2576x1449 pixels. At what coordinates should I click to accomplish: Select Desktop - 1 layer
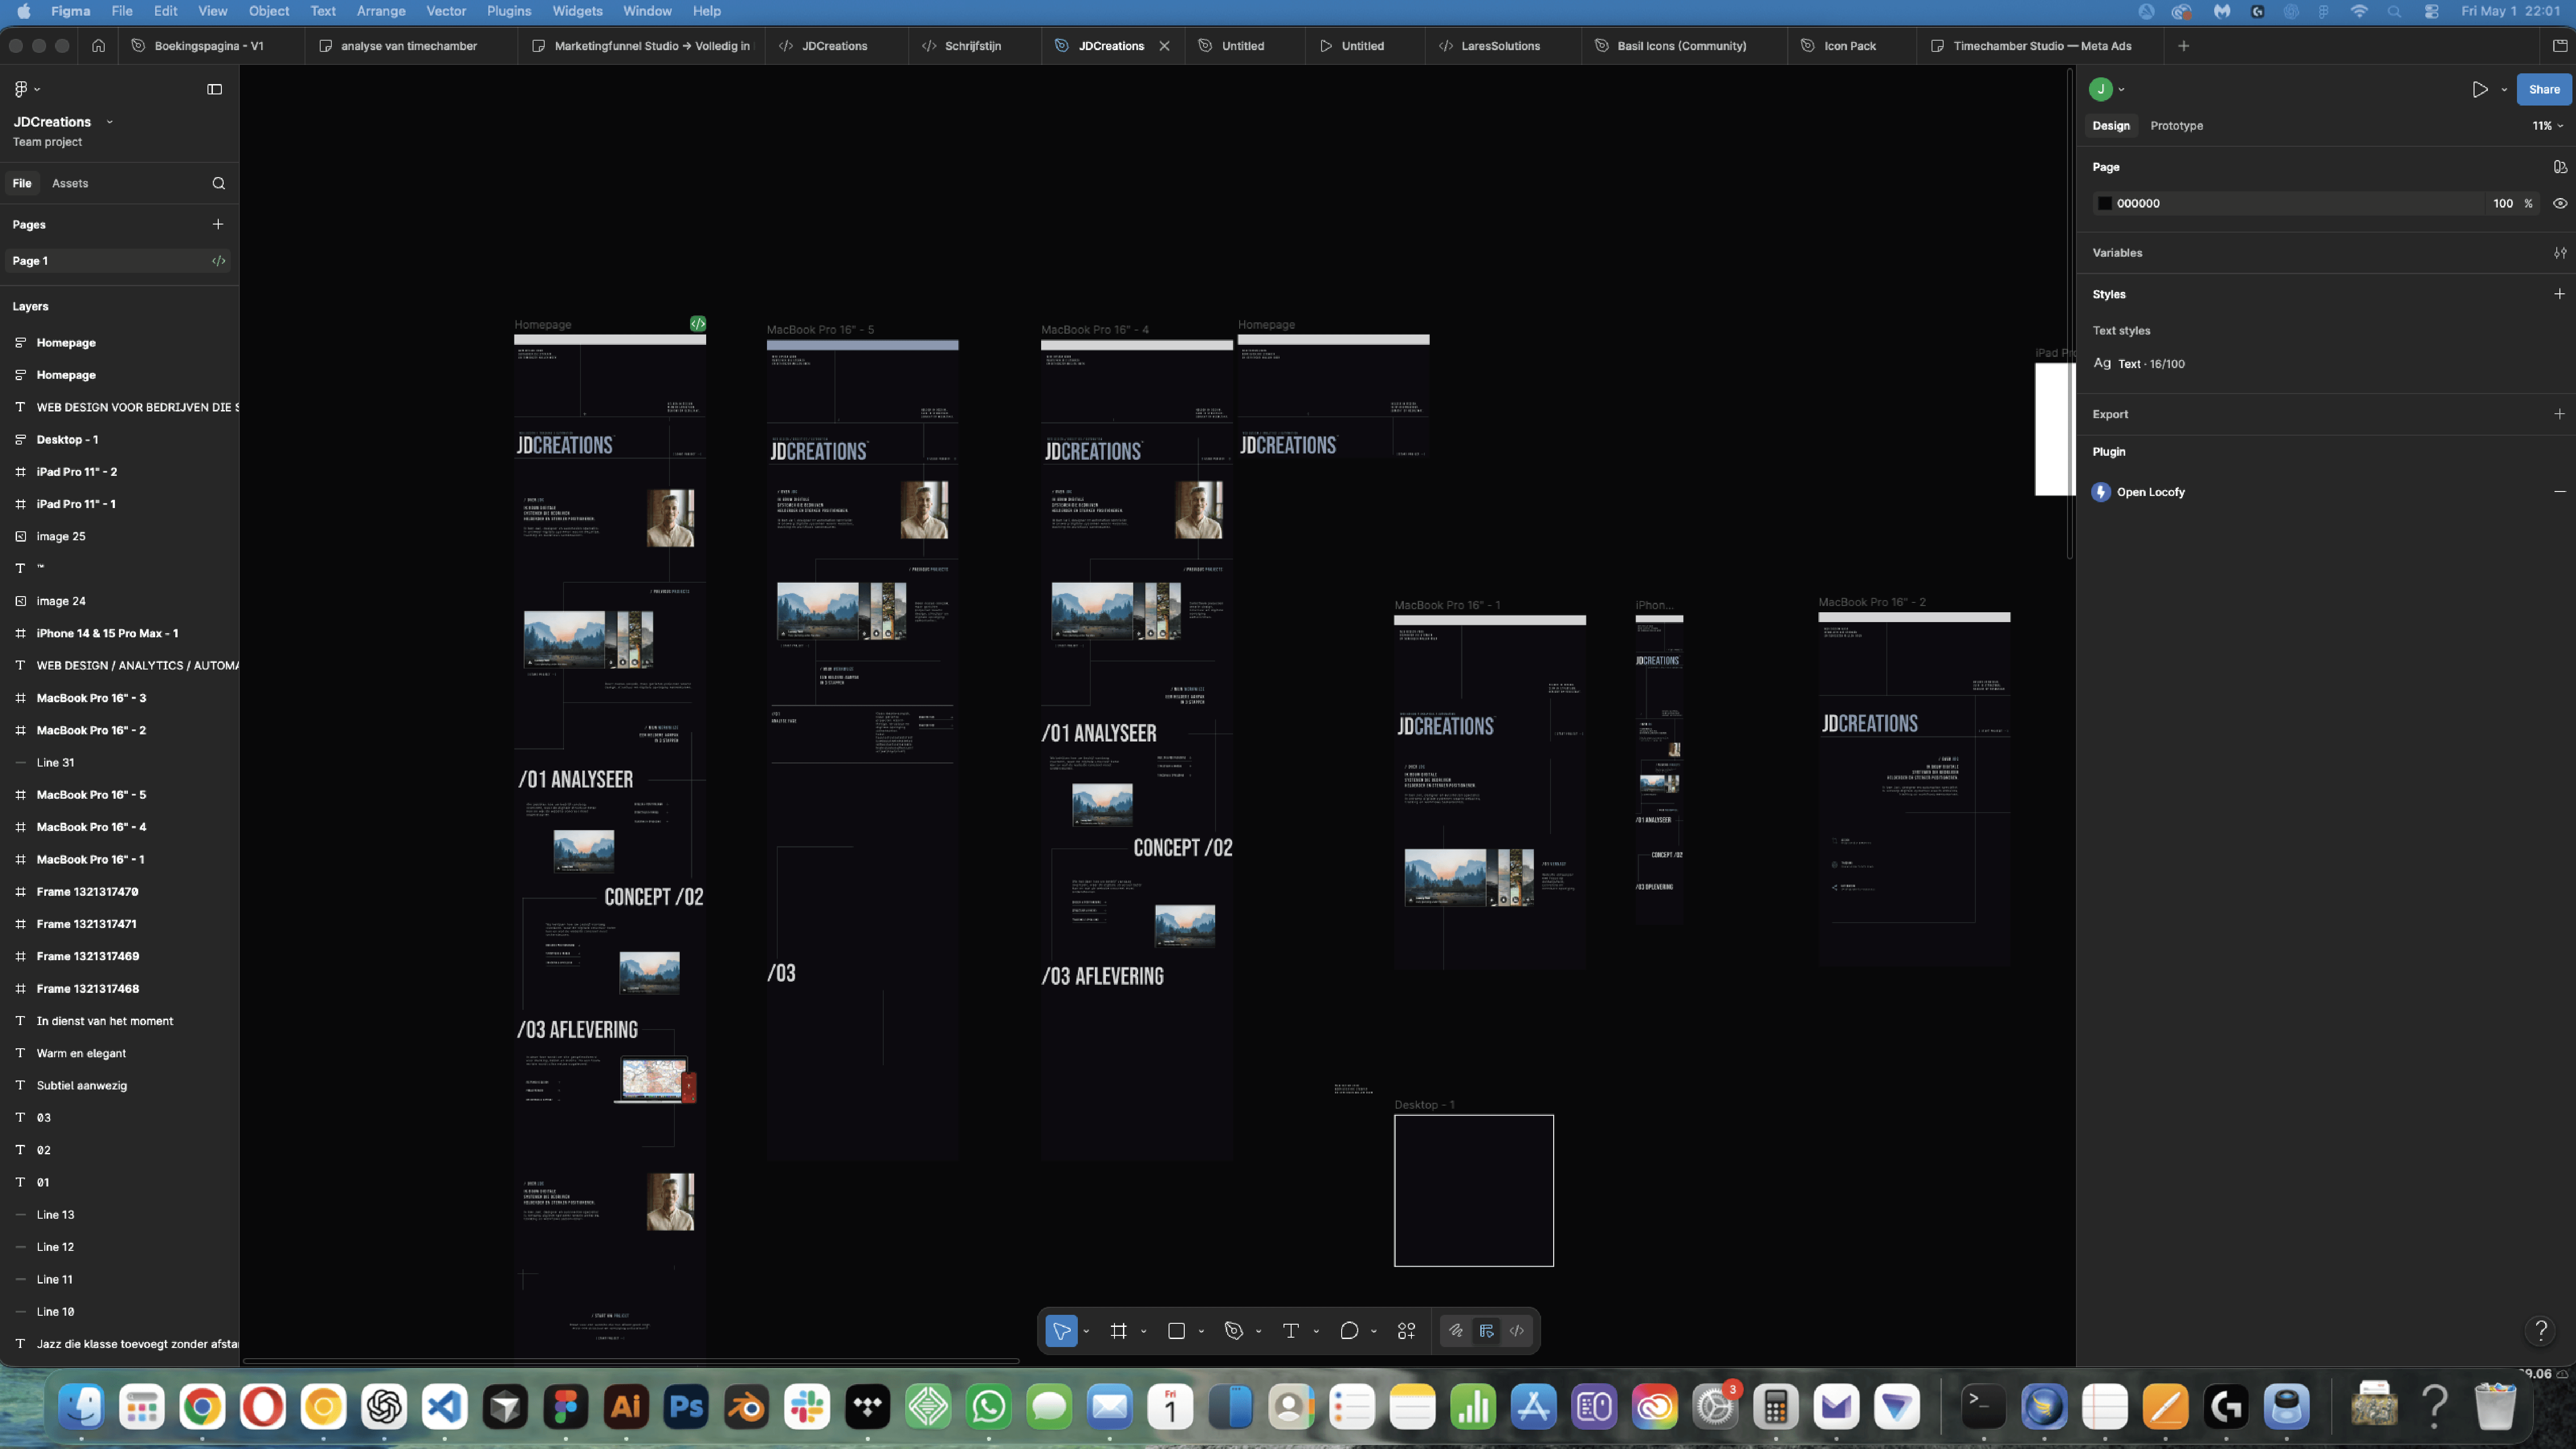(x=120, y=440)
